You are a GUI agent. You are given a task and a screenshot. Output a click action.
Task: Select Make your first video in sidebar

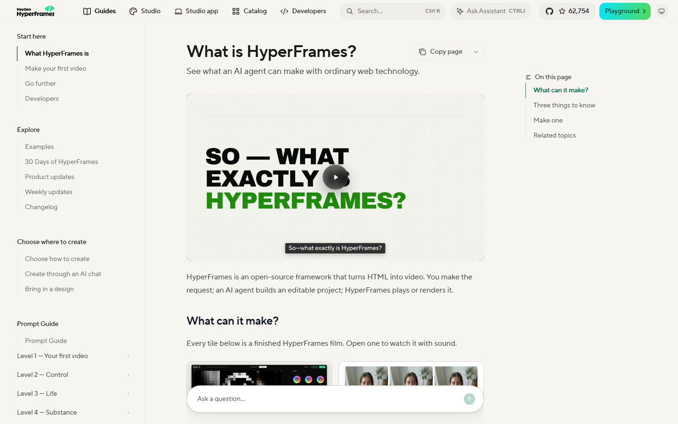coord(56,69)
